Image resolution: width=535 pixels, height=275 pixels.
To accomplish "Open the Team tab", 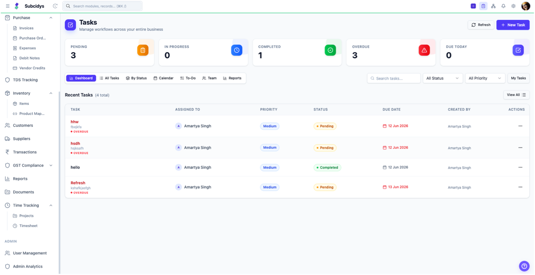I will click(x=209, y=78).
